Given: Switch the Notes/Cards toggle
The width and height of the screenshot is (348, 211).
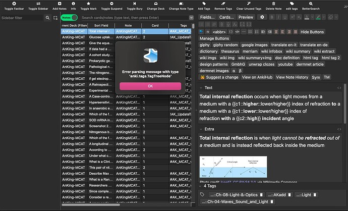Looking at the screenshot, I should pos(69,18).
